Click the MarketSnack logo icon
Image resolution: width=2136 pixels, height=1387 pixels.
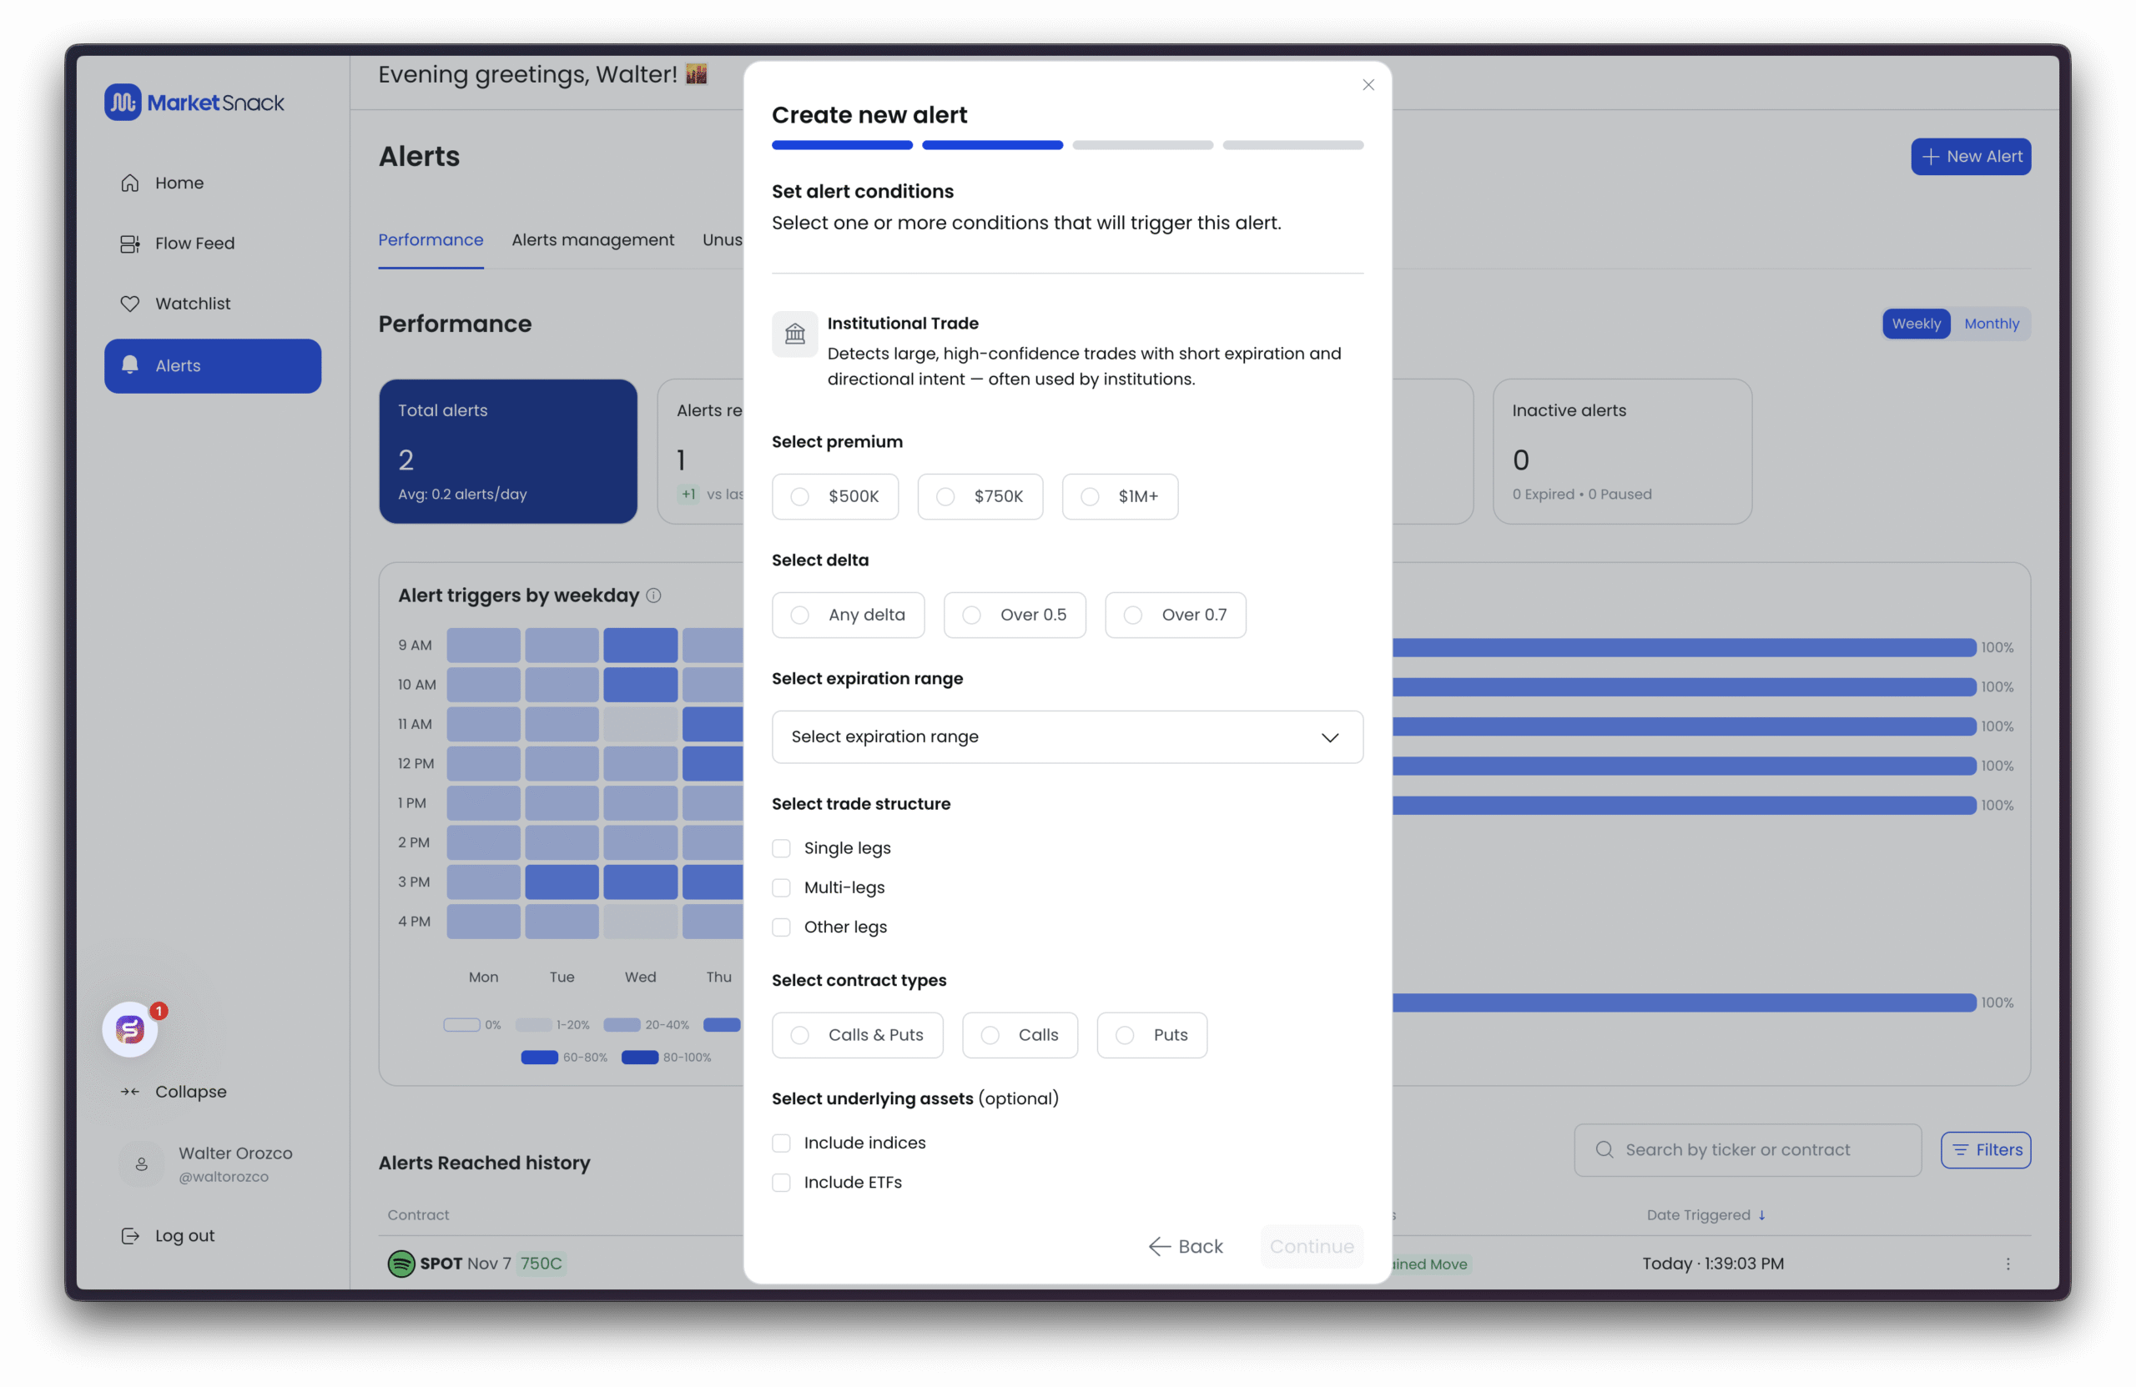(x=122, y=103)
